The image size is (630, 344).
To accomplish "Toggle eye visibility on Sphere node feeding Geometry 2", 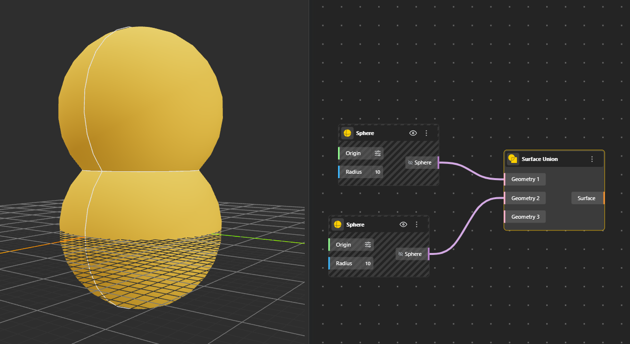I will 403,225.
